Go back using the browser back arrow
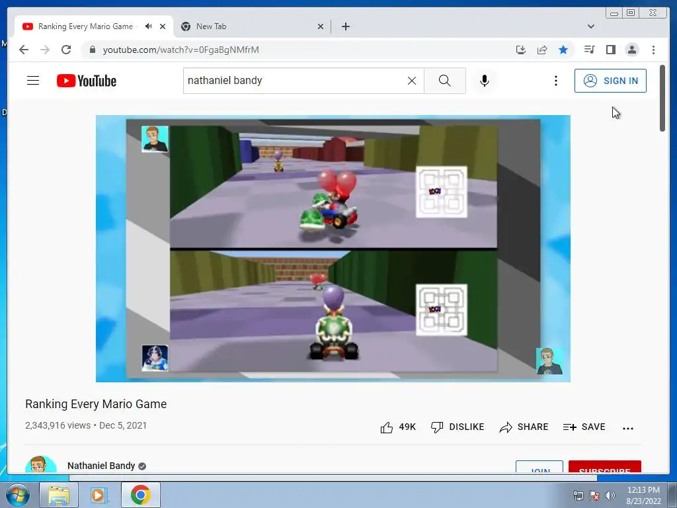Viewport: 677px width, 508px height. click(x=24, y=50)
